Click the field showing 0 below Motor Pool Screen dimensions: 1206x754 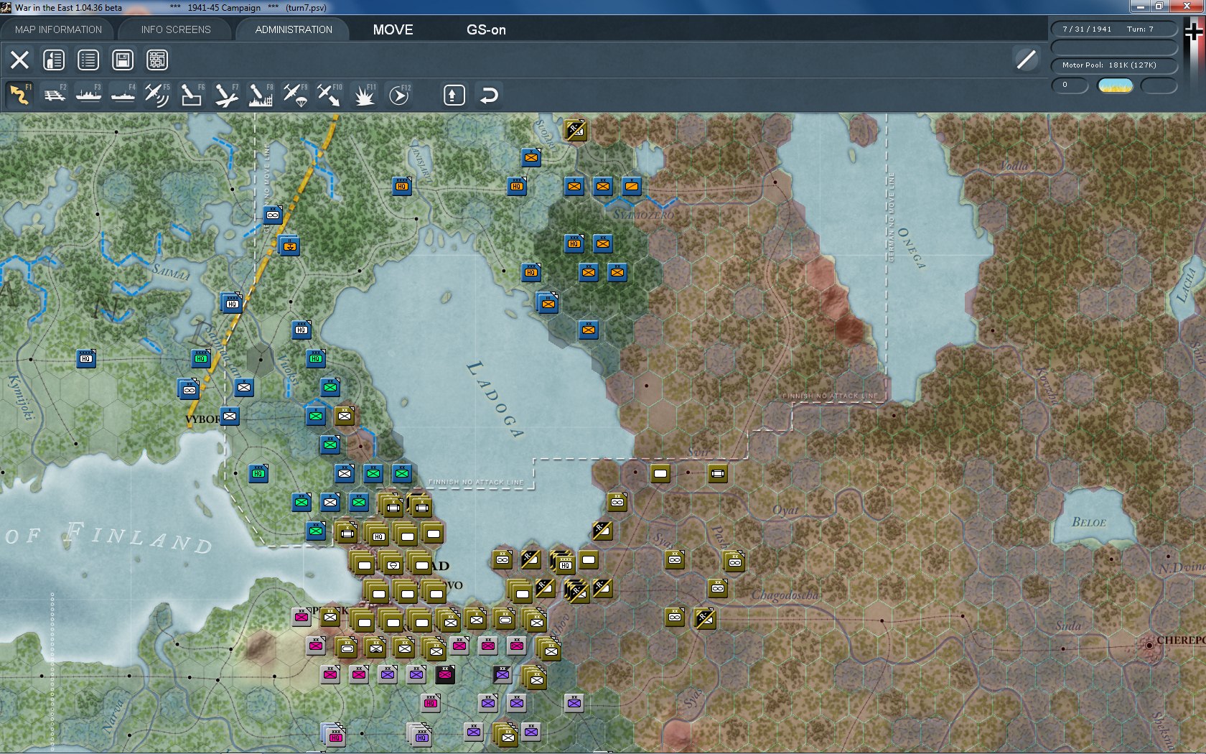pyautogui.click(x=1070, y=85)
